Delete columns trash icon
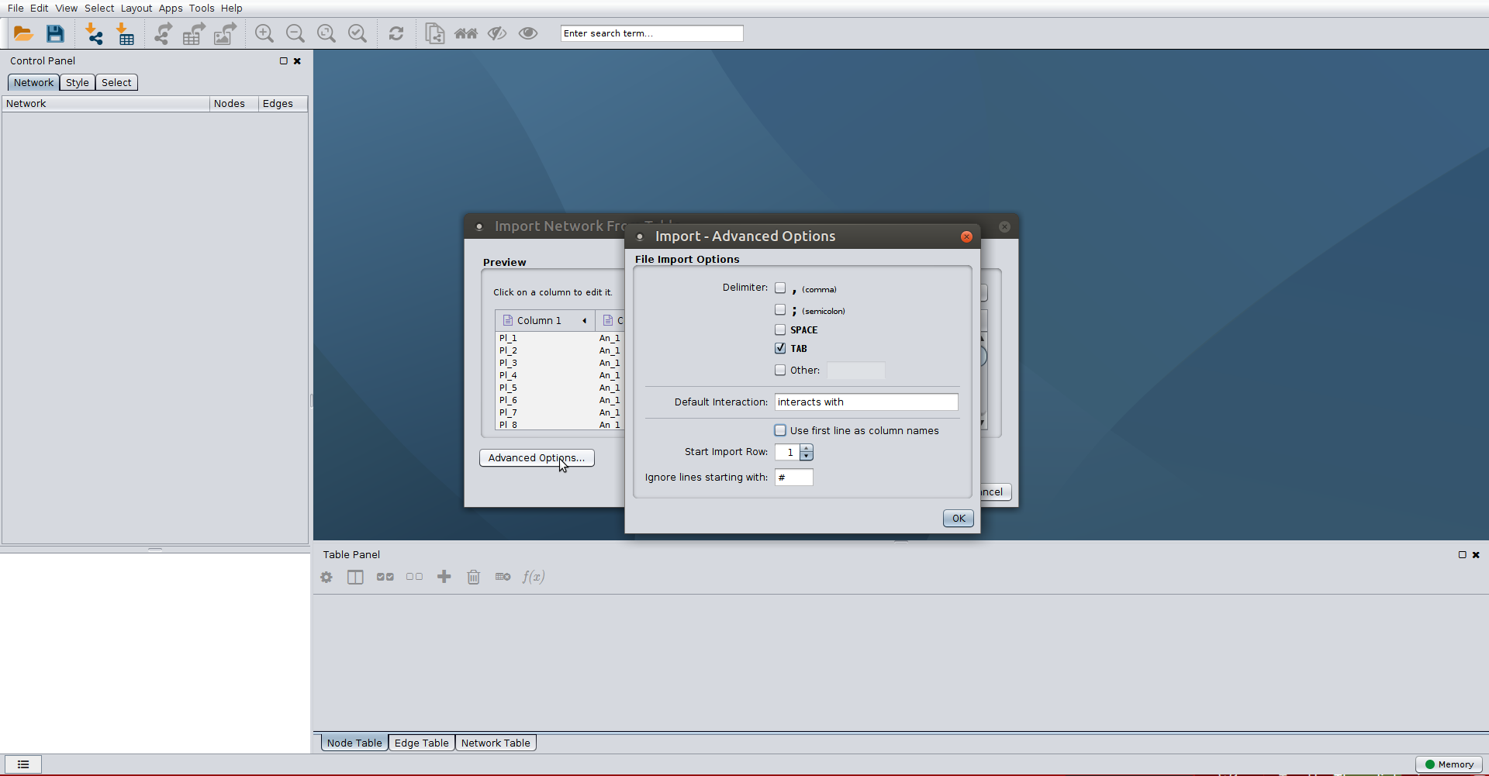The height and width of the screenshot is (776, 1489). pyautogui.click(x=473, y=577)
